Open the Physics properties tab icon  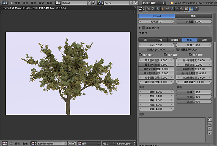tap(196, 9)
